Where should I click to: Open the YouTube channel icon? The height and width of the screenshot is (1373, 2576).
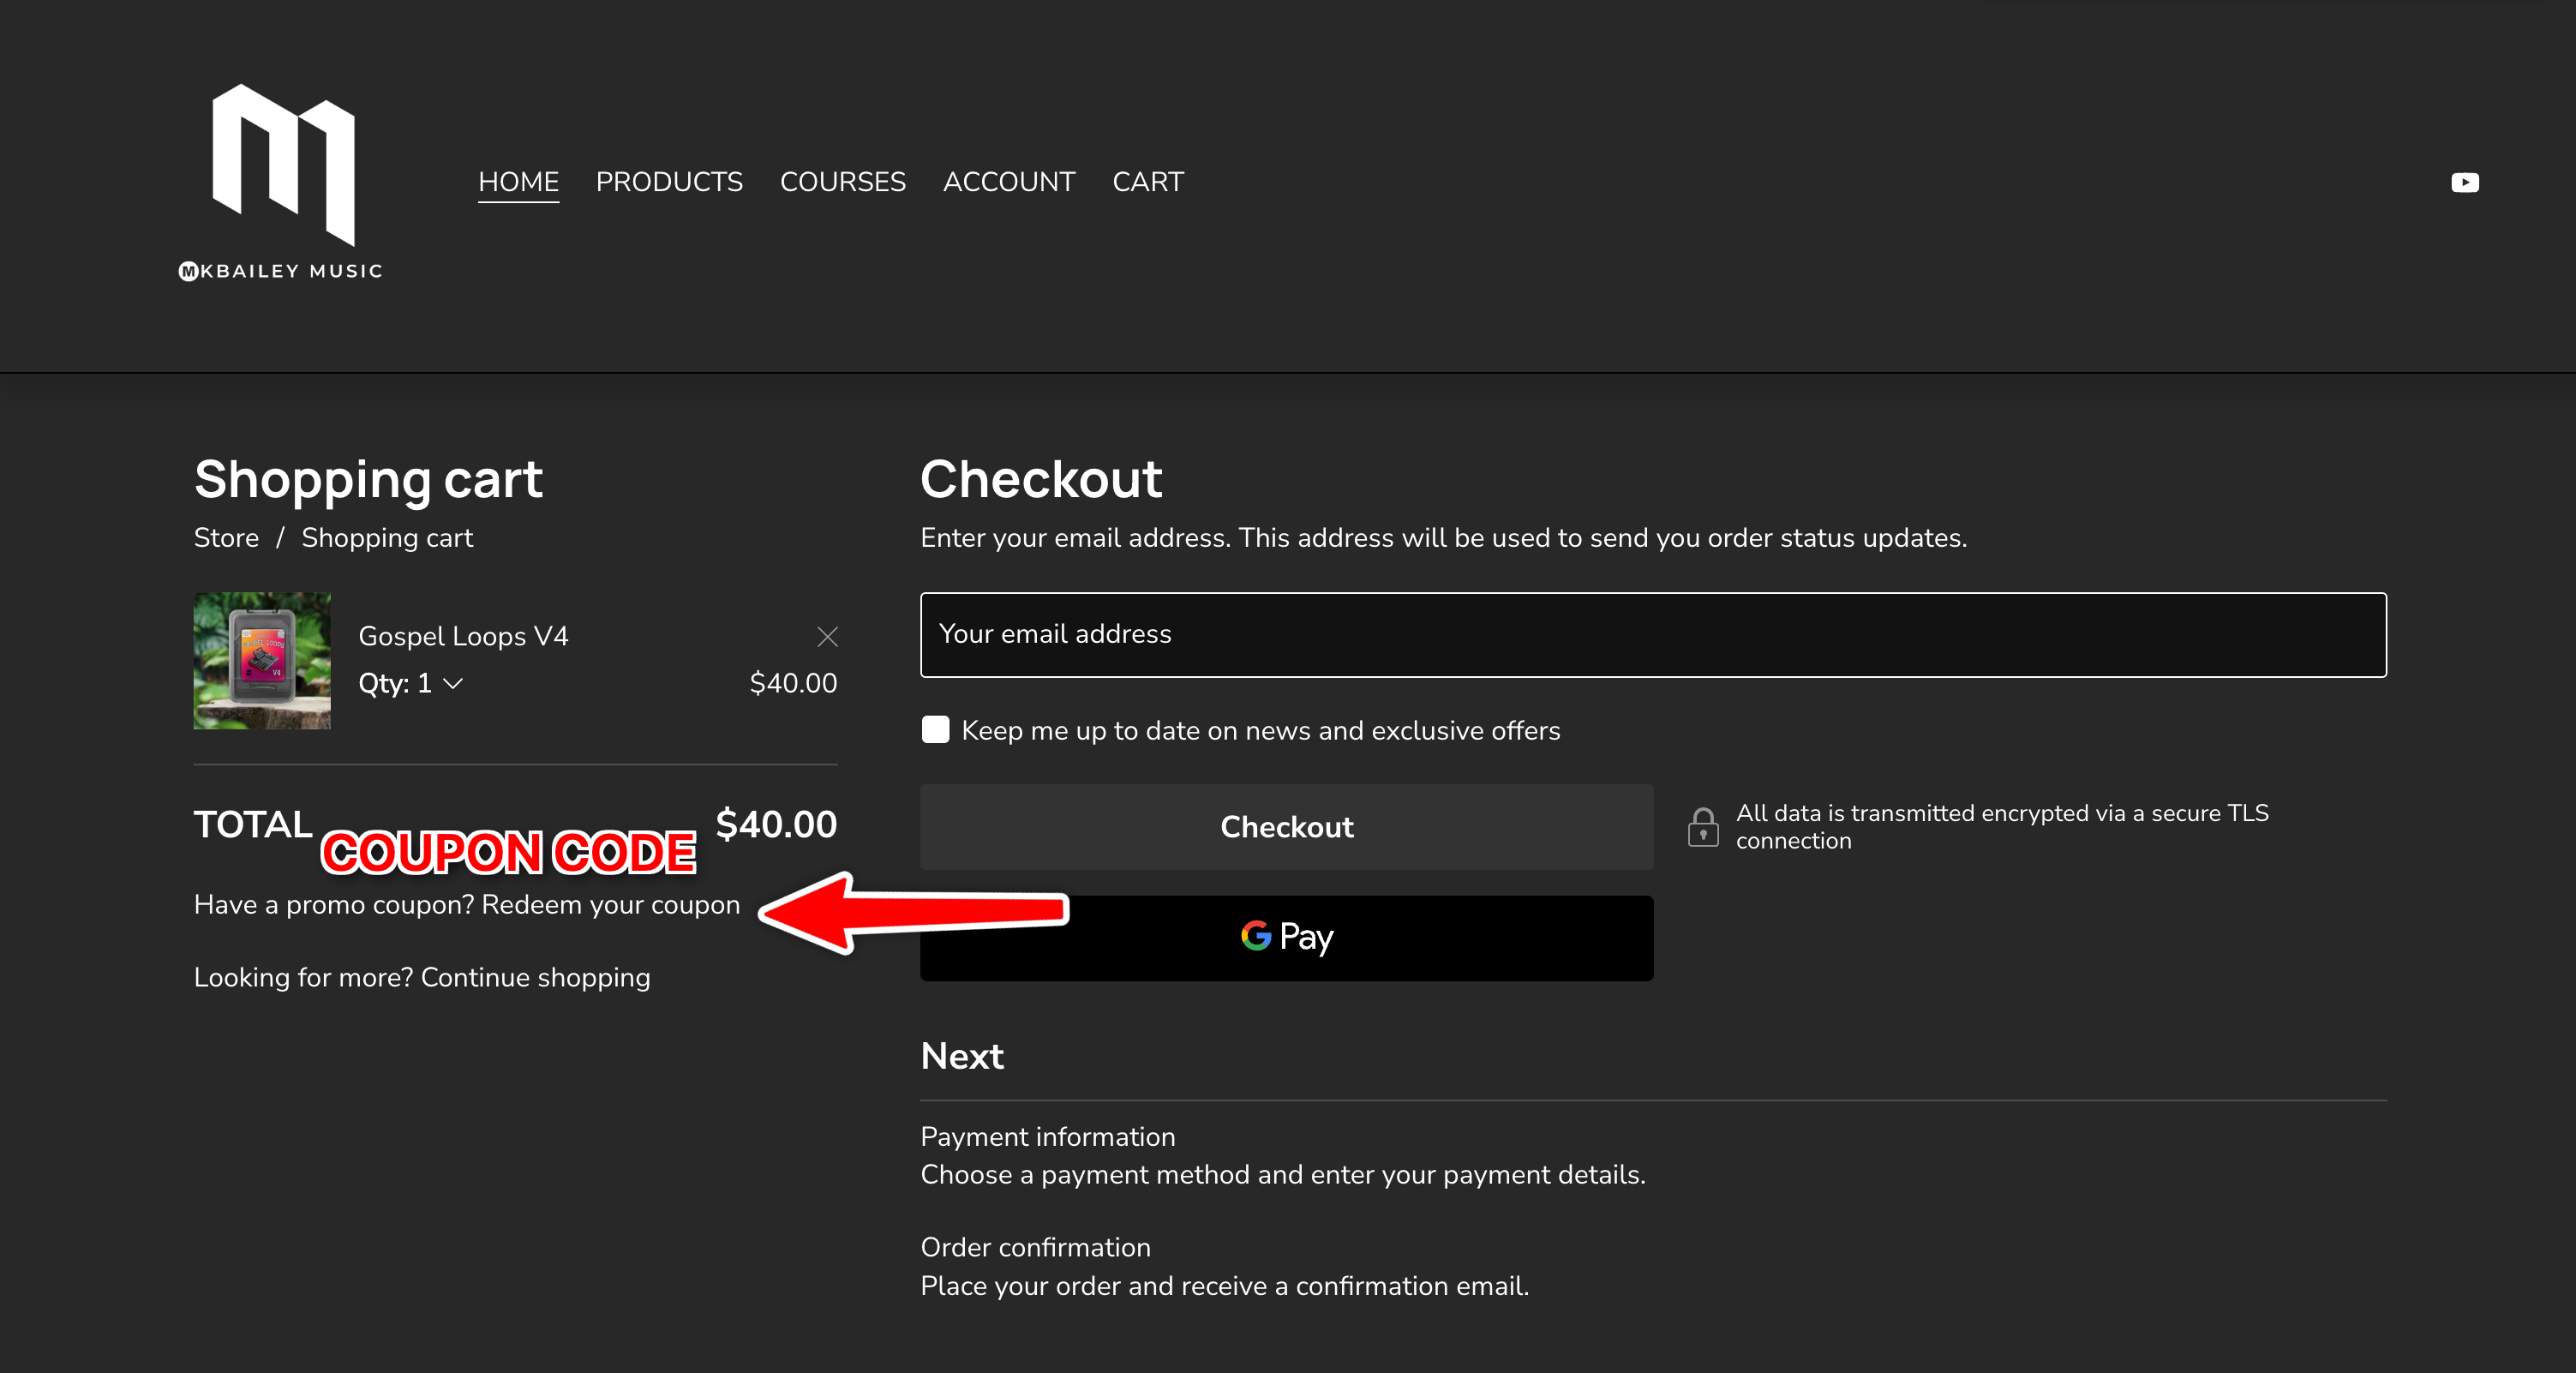tap(2464, 182)
